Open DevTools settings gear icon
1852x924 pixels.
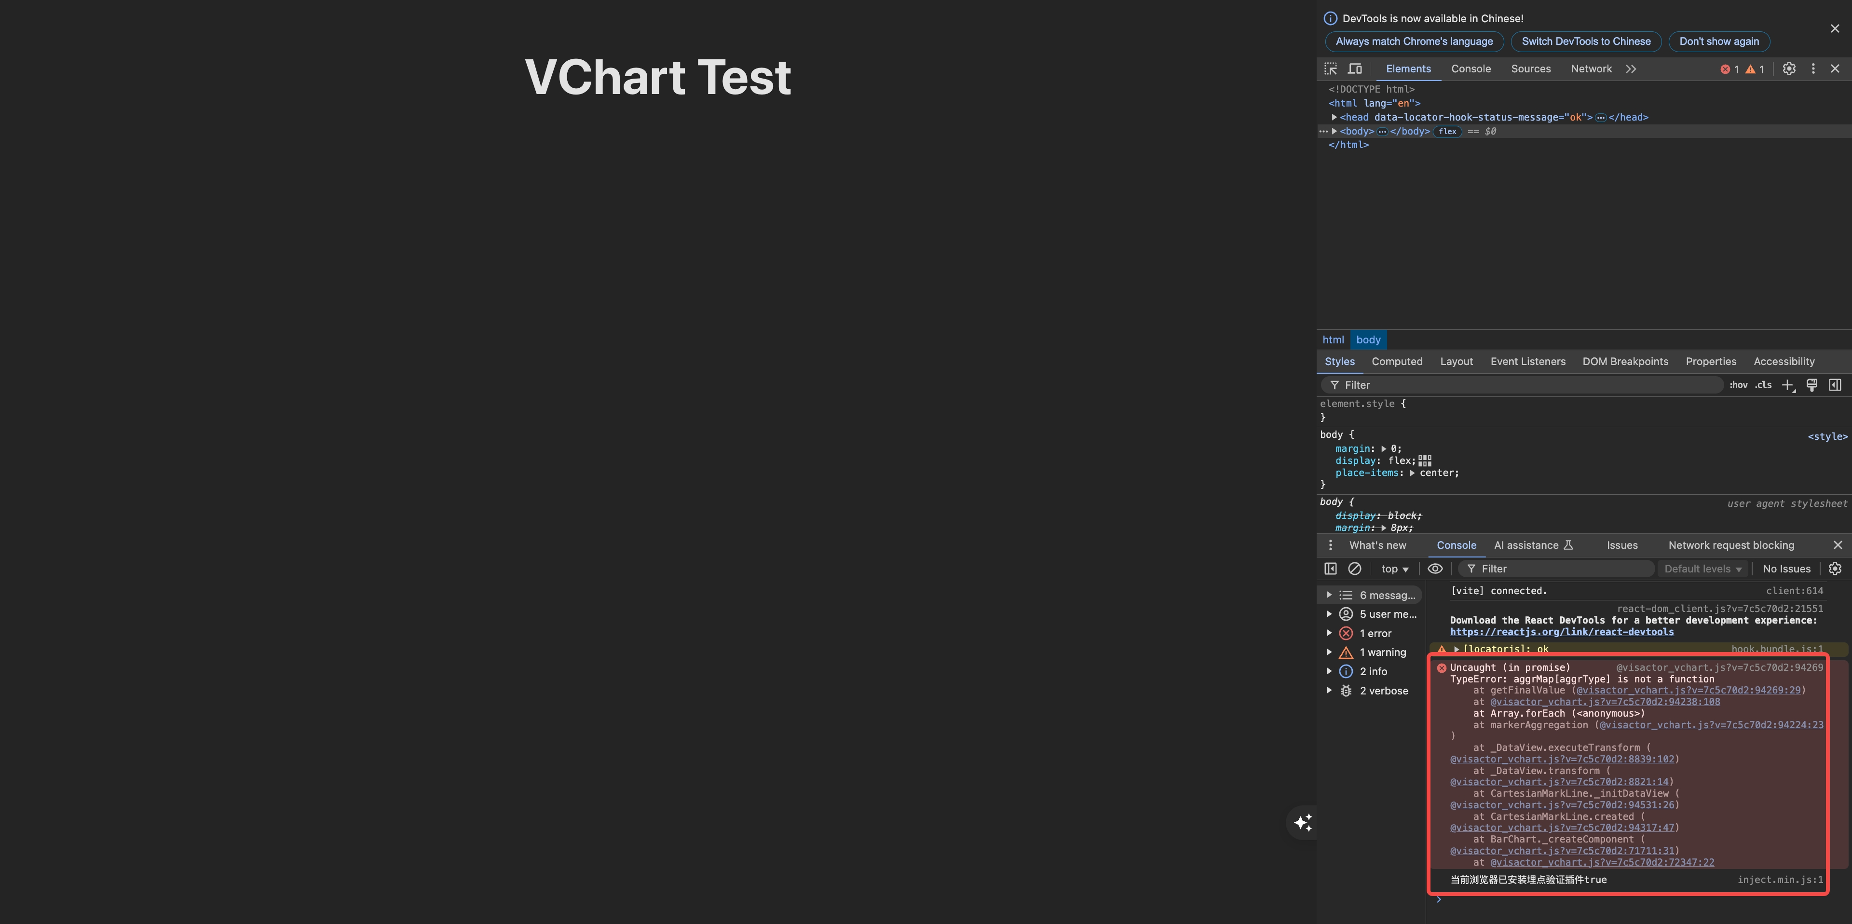coord(1789,69)
